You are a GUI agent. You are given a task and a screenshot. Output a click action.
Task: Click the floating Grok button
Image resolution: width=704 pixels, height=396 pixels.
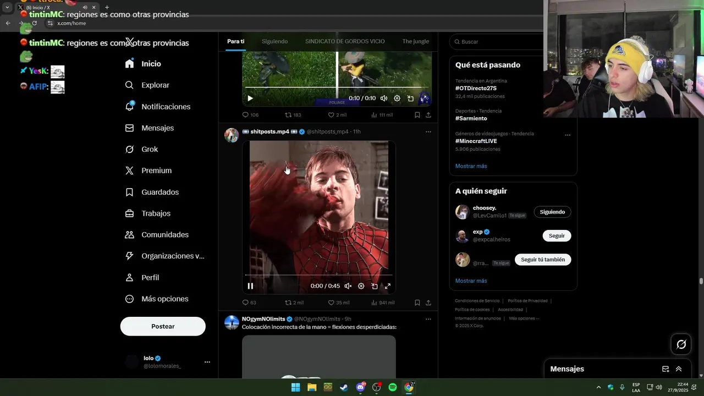(681, 344)
